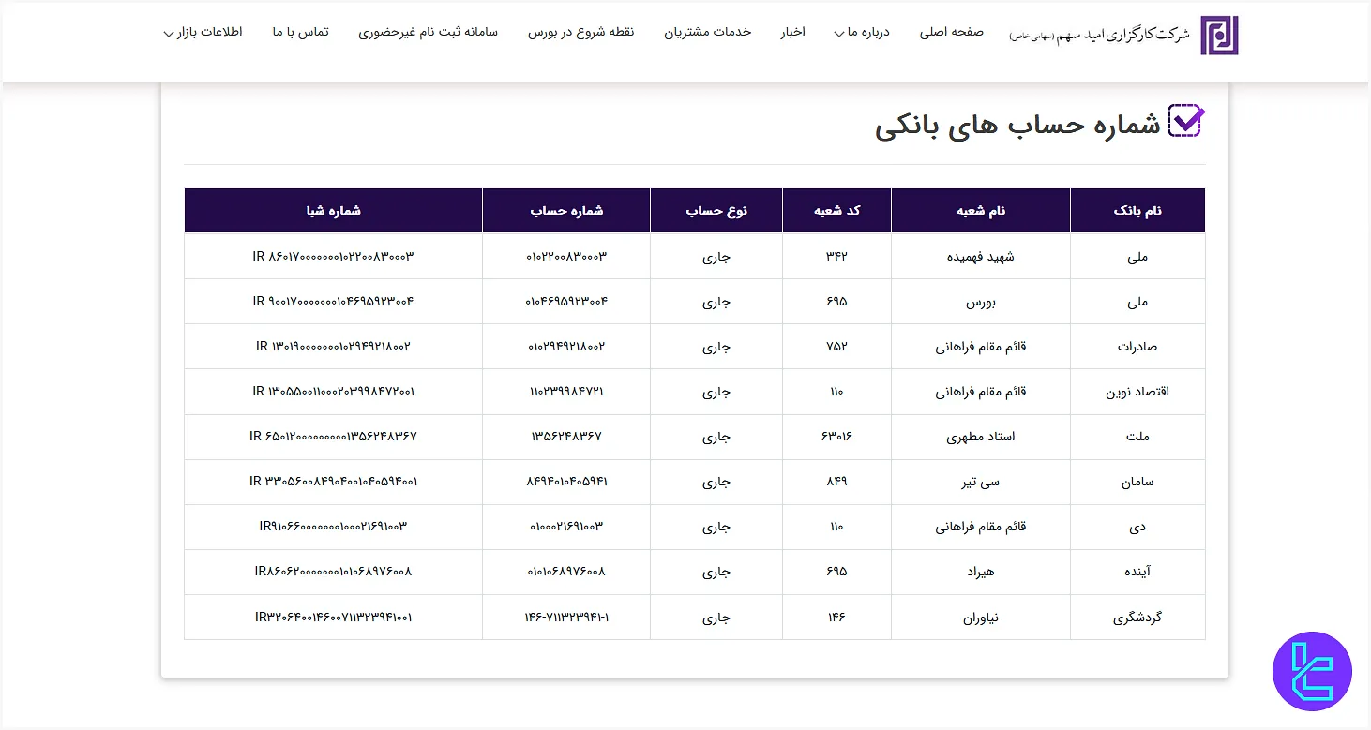Click the گردشگری account number cell
The width and height of the screenshot is (1371, 730).
[566, 618]
